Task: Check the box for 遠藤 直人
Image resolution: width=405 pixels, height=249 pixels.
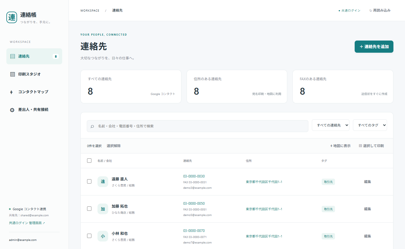Action: pyautogui.click(x=89, y=181)
